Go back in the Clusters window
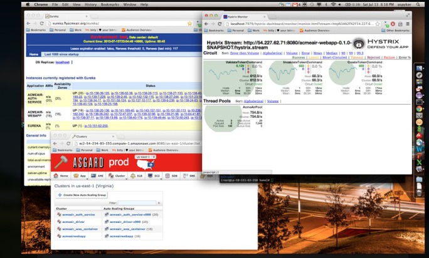Image resolution: width=429 pixels, height=258 pixels. [55, 143]
